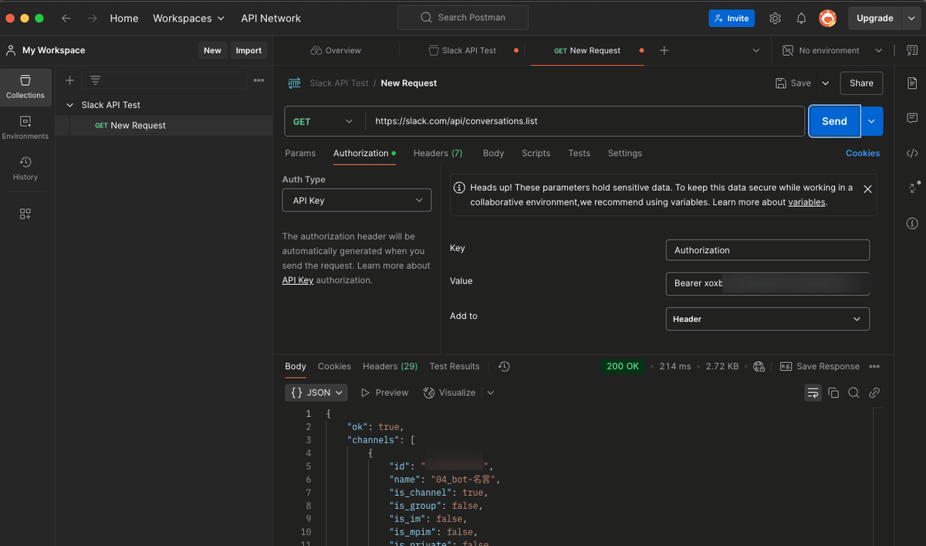Viewport: 926px width, 546px height.
Task: Open the Cookies link
Action: (863, 153)
